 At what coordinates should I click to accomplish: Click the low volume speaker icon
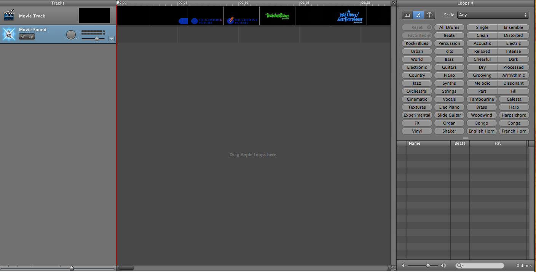coord(404,266)
